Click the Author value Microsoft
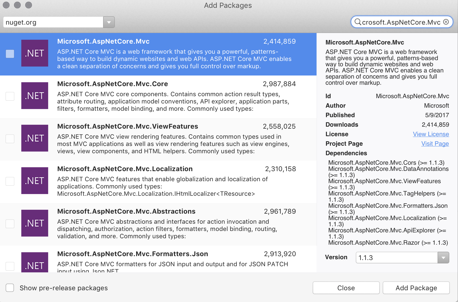This screenshot has width=458, height=302. click(436, 106)
